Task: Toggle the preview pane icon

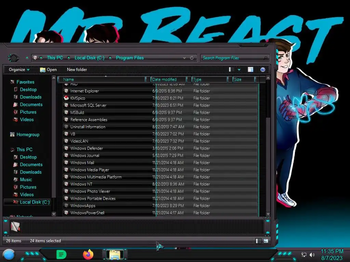Action: click(251, 70)
